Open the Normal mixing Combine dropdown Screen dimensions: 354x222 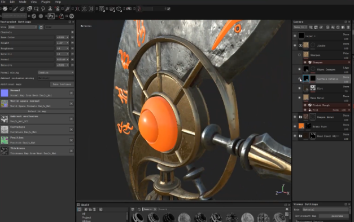click(x=56, y=73)
